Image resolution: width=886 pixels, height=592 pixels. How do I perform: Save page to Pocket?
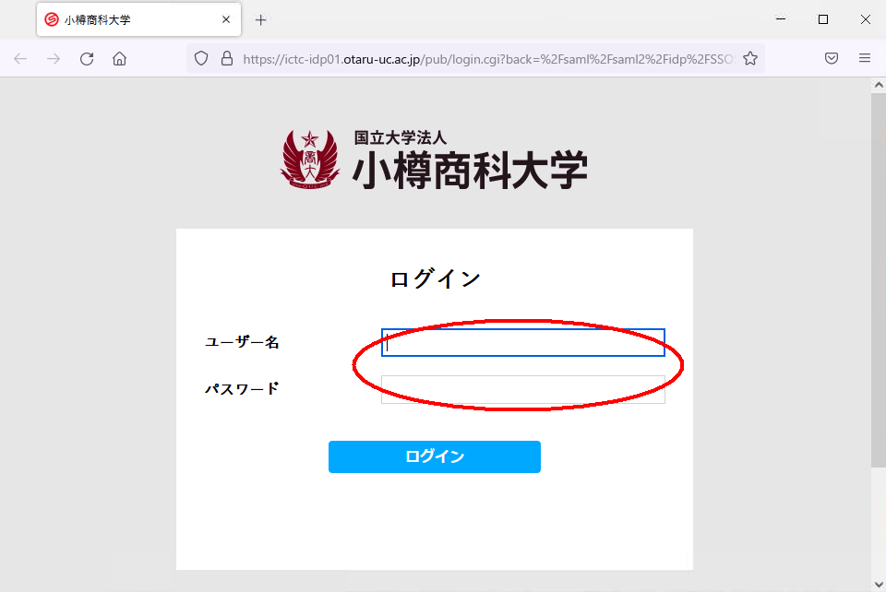coord(832,58)
